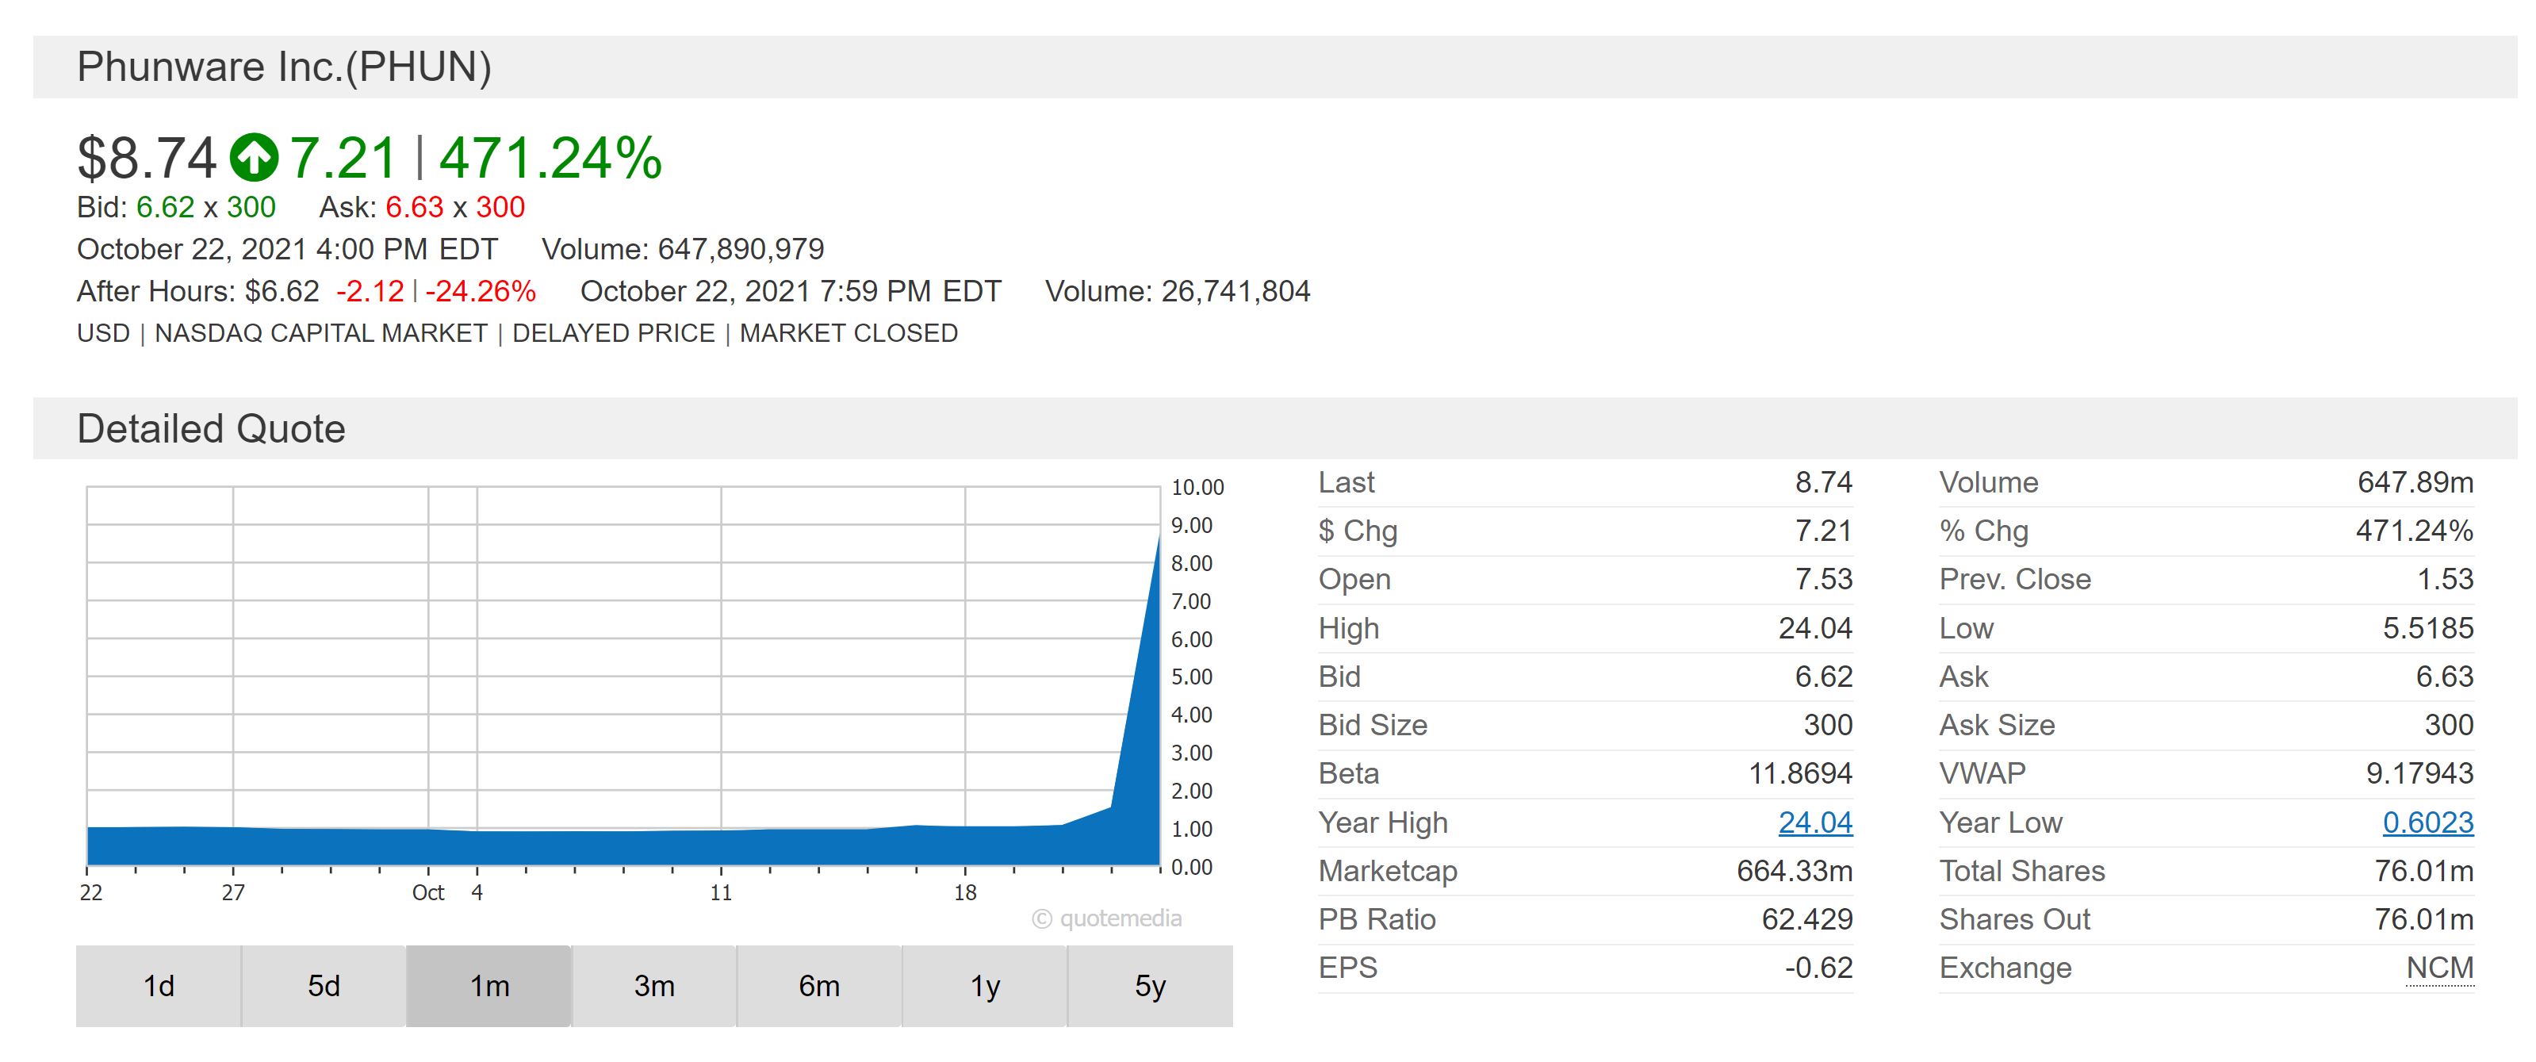Show the 5y chart range
The image size is (2536, 1062).
1150,985
